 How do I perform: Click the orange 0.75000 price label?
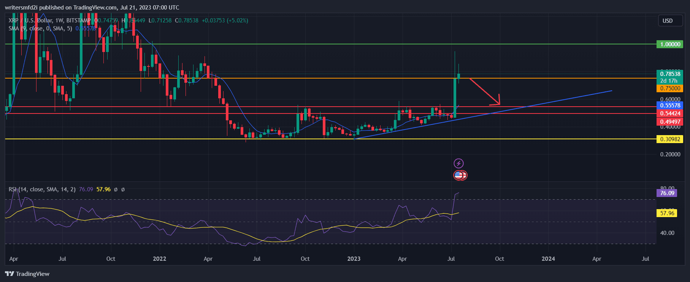(x=669, y=88)
